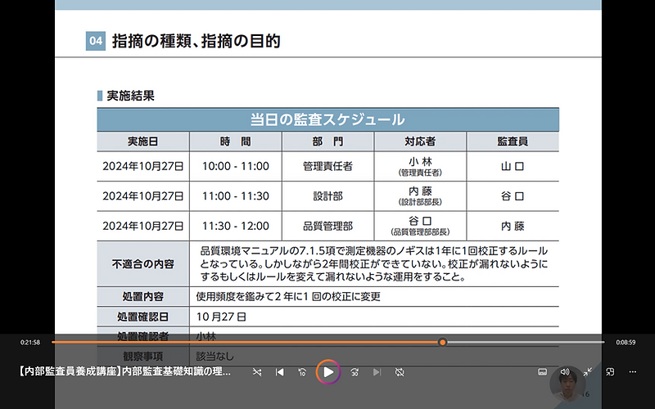Go to the previous track

(x=279, y=372)
